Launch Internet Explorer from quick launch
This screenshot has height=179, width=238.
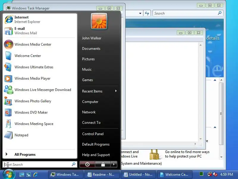(x=35, y=175)
